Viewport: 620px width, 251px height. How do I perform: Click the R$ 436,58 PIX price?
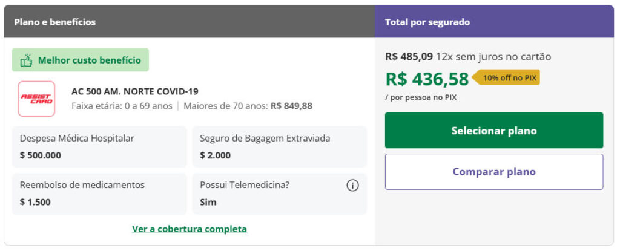427,79
